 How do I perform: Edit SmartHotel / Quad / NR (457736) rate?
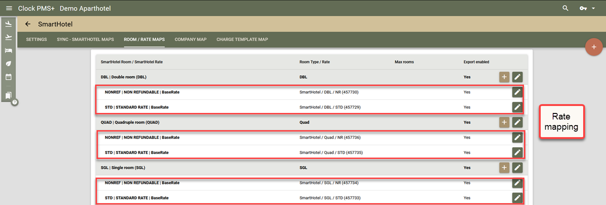(517, 137)
